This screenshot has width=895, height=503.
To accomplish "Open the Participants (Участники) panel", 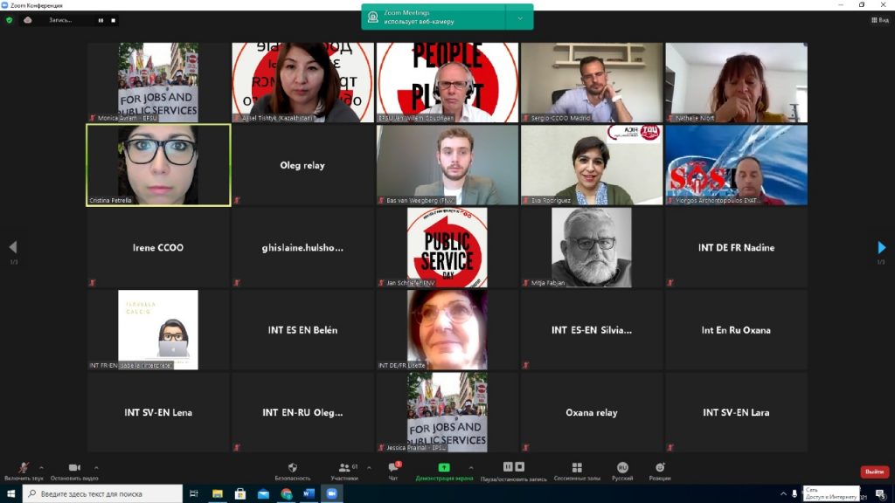I will pyautogui.click(x=343, y=468).
